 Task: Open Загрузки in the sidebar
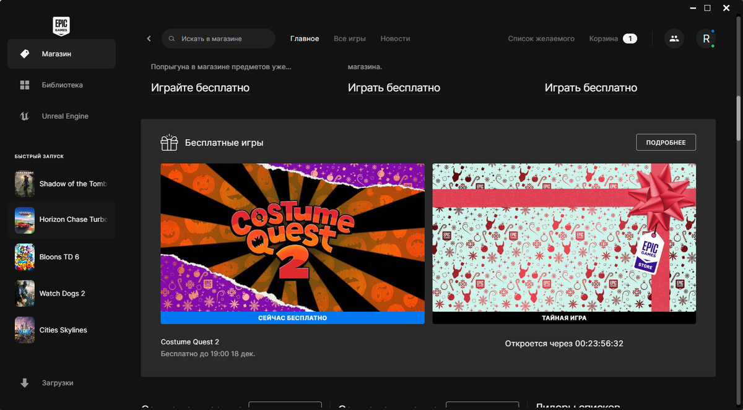[x=61, y=383]
